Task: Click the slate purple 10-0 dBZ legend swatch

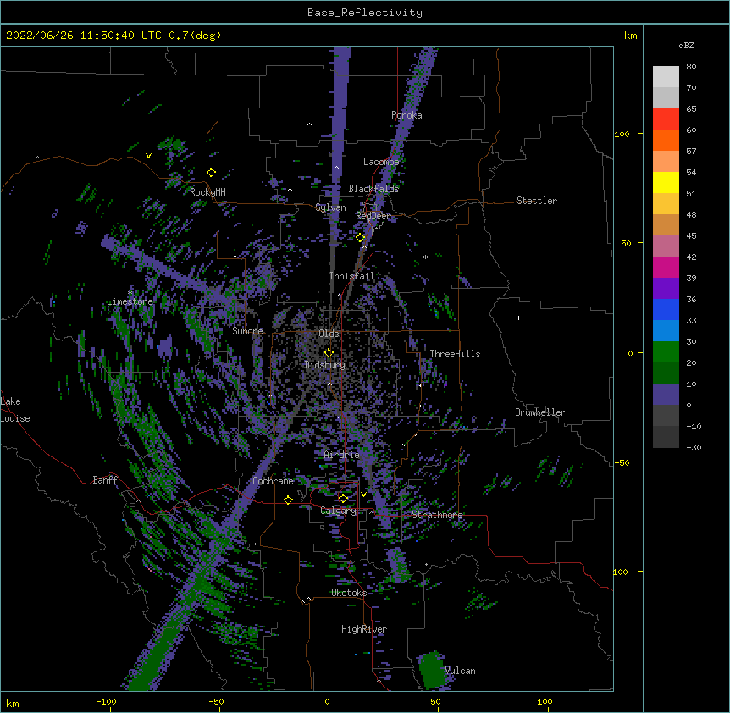Action: 666,395
